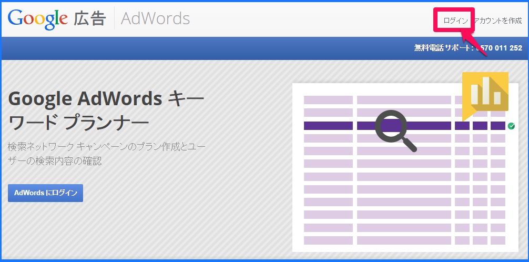This screenshot has height=262, width=529.
Task: Click the wide middle cell of the bottom table row
Action: click(x=404, y=241)
